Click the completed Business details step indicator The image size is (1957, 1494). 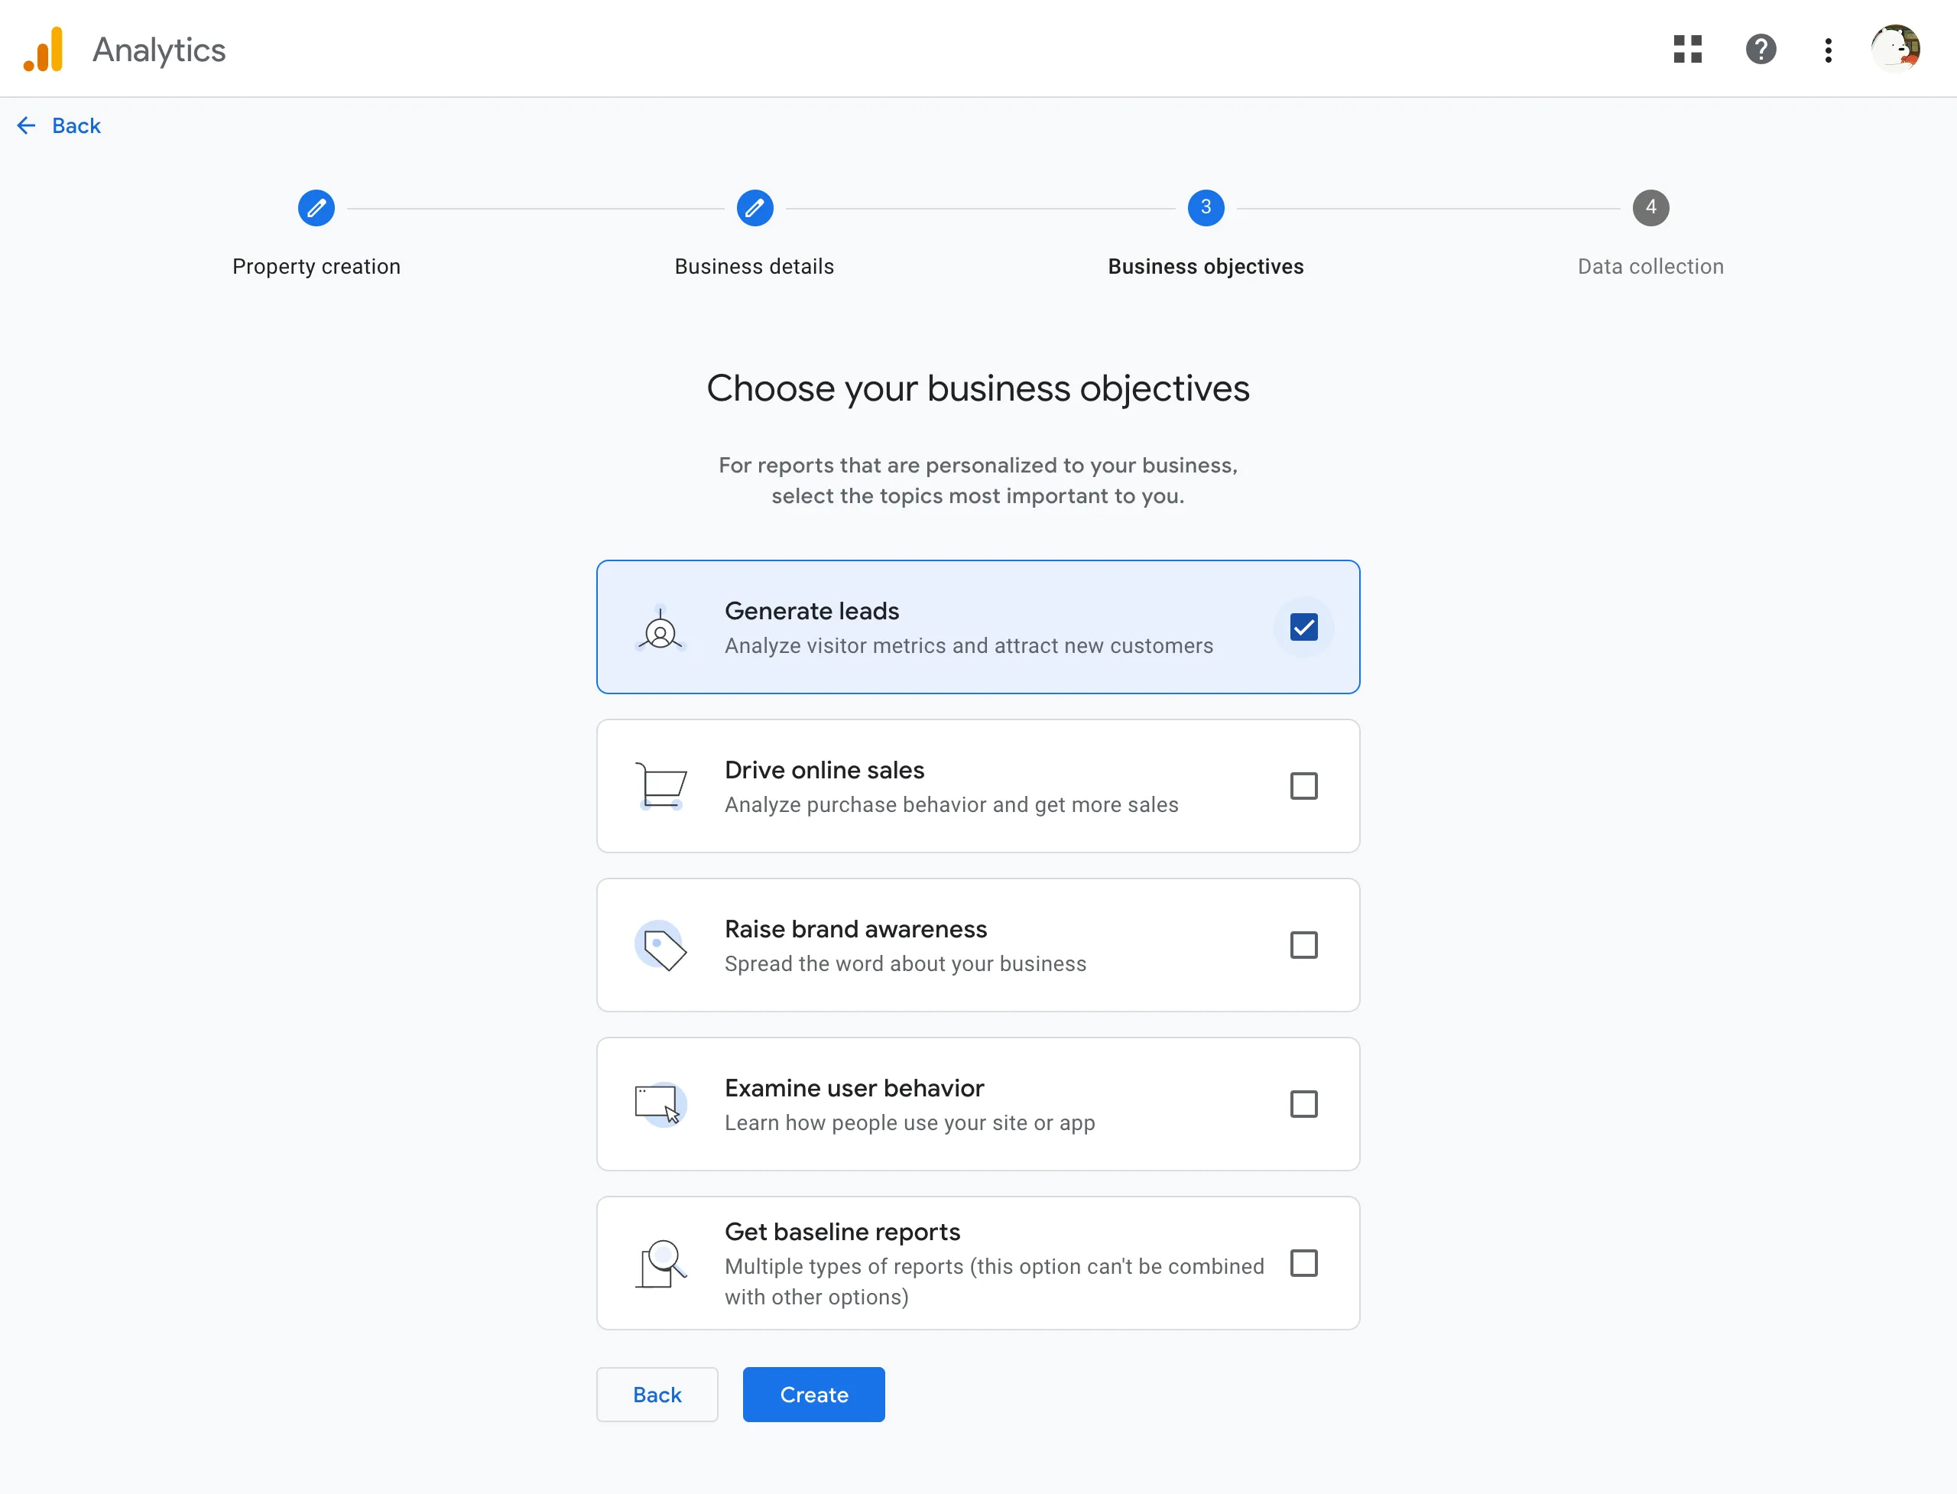coord(755,206)
